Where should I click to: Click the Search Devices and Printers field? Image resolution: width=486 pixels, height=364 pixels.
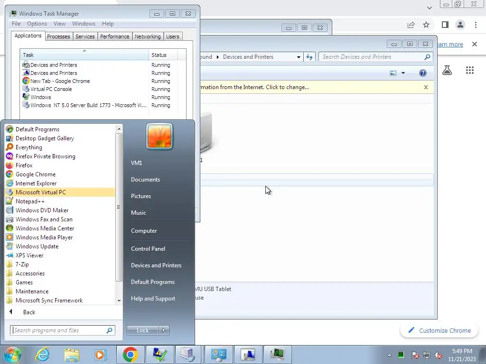(x=375, y=57)
